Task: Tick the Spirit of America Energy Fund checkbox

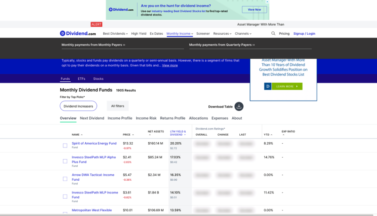Action: [x=65, y=146]
